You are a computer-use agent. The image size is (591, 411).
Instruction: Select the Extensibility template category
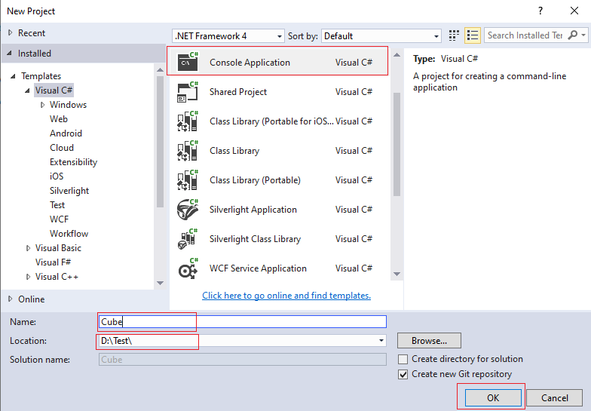point(73,161)
